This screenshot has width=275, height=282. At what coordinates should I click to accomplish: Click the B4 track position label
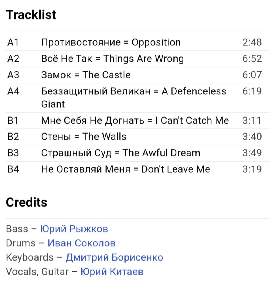(x=13, y=169)
